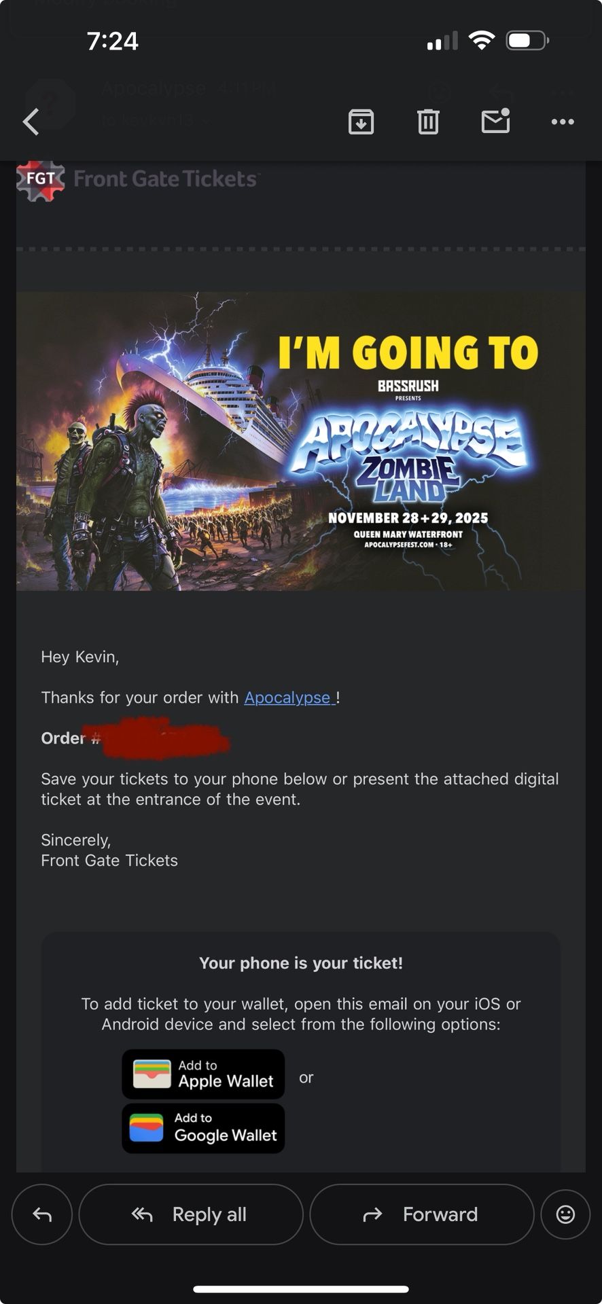
Task: Tap the Google Wallet colored icon
Action: coord(147,1128)
